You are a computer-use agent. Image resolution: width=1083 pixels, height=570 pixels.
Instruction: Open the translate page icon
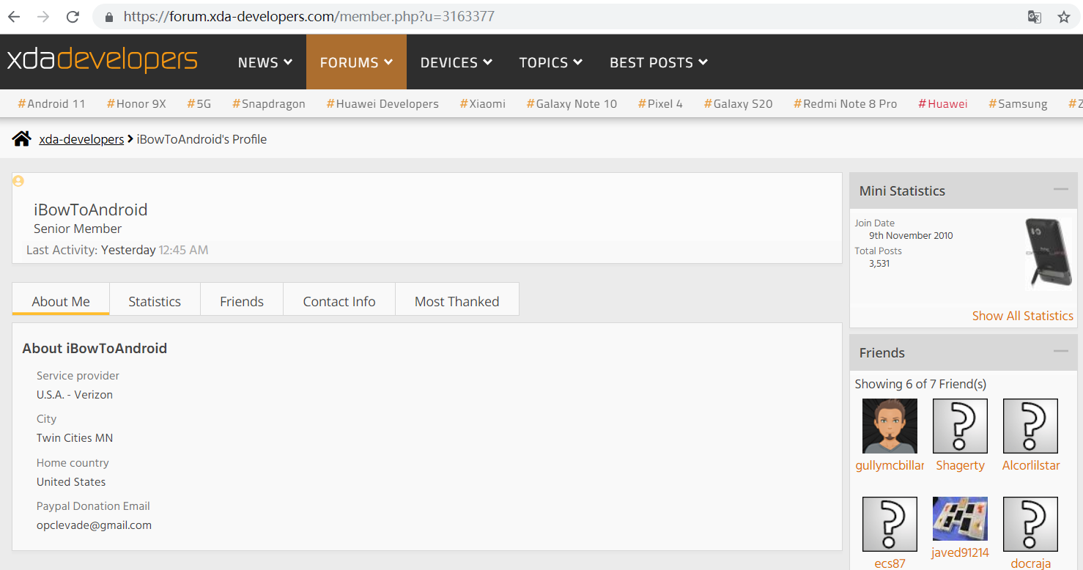[x=1035, y=17]
